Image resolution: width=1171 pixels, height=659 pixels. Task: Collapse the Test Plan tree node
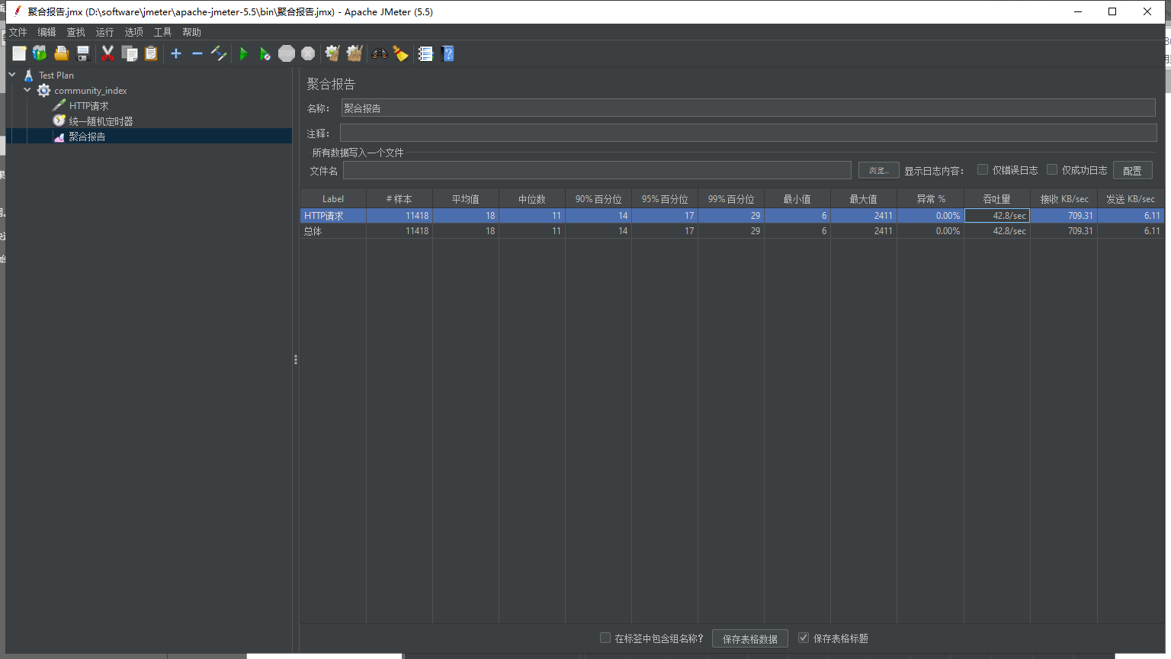click(12, 75)
